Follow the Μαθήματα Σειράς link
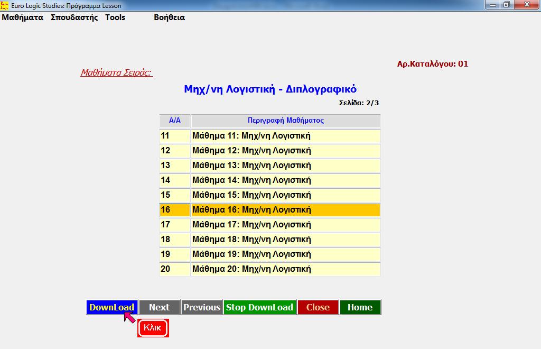541x349 pixels. pyautogui.click(x=116, y=72)
